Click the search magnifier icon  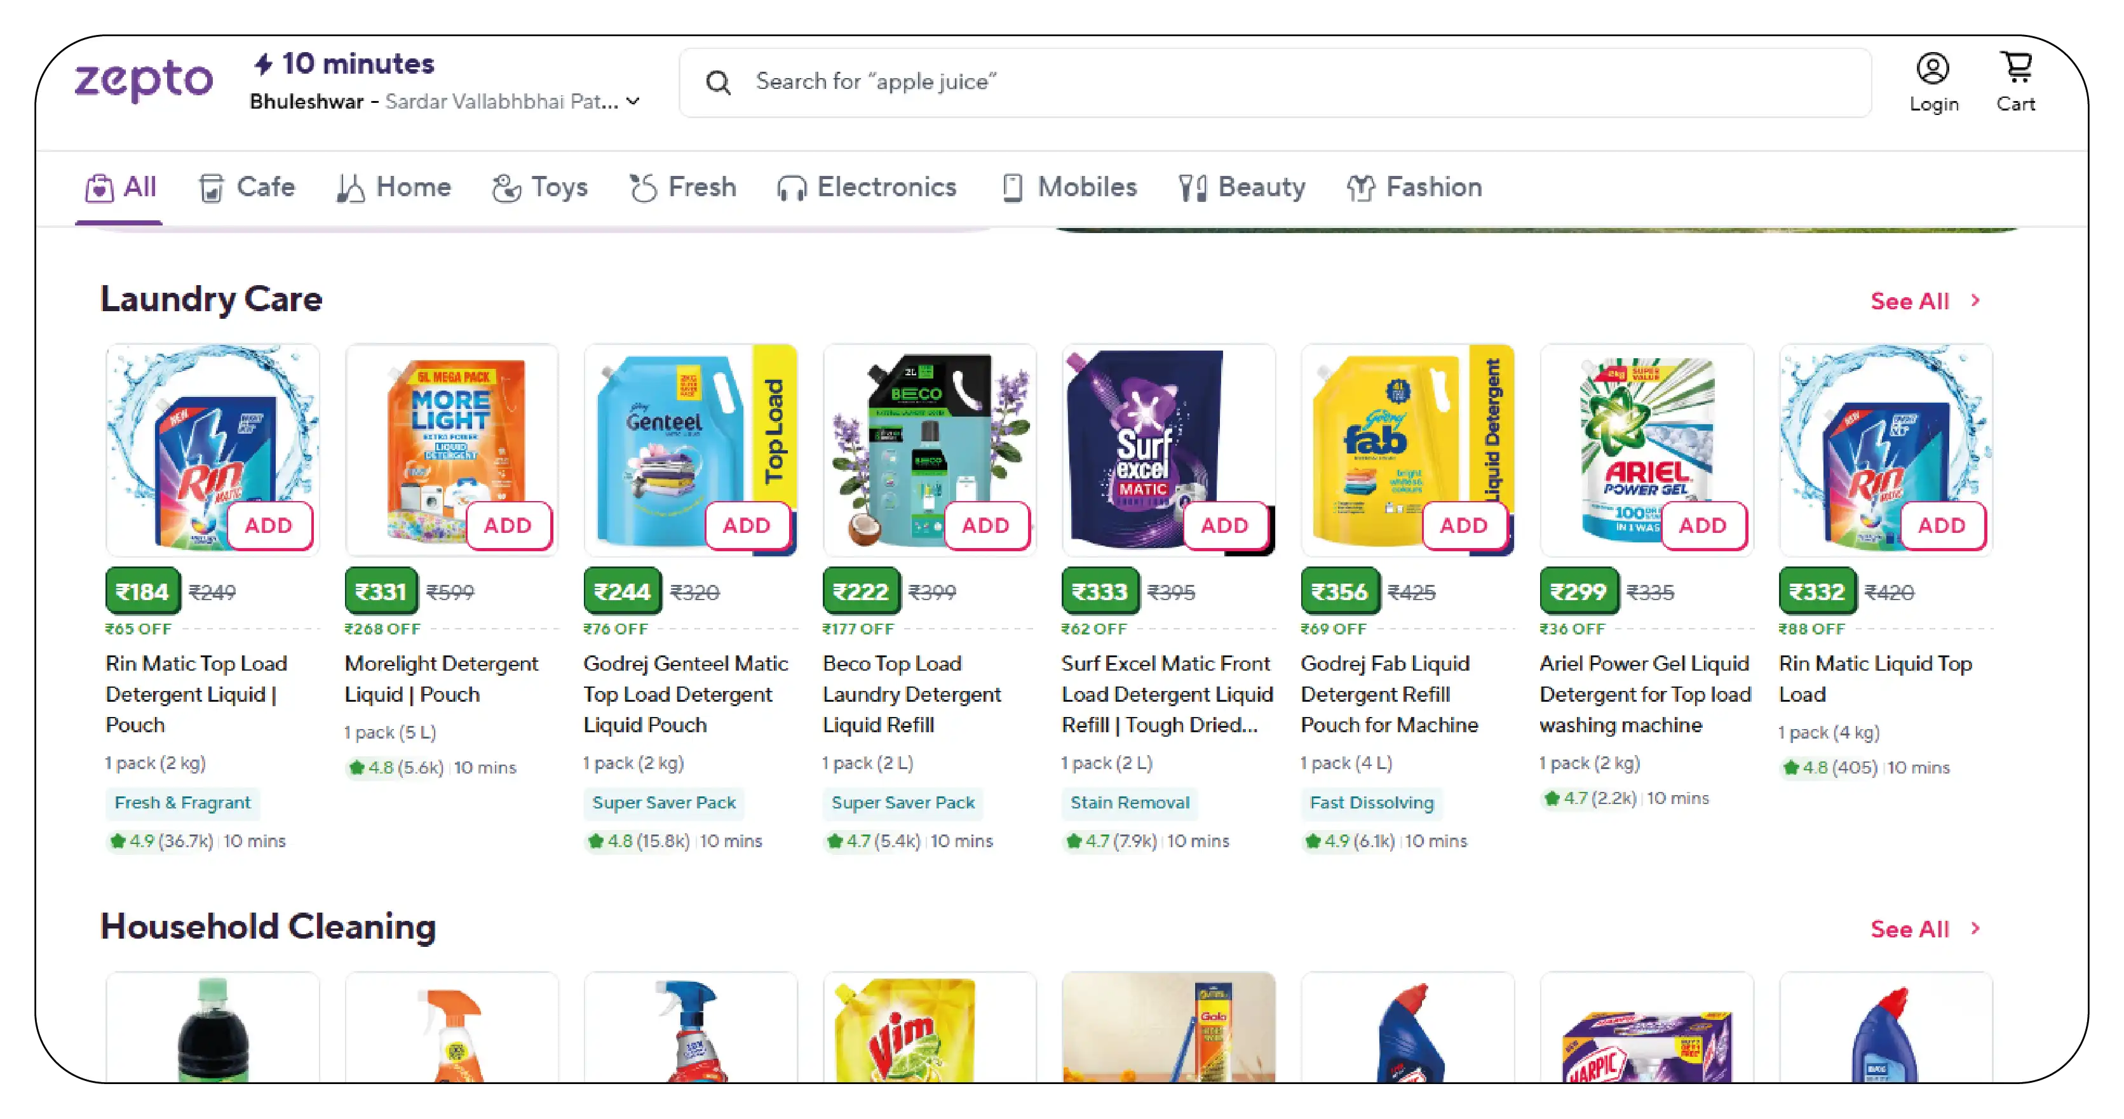[x=718, y=83]
